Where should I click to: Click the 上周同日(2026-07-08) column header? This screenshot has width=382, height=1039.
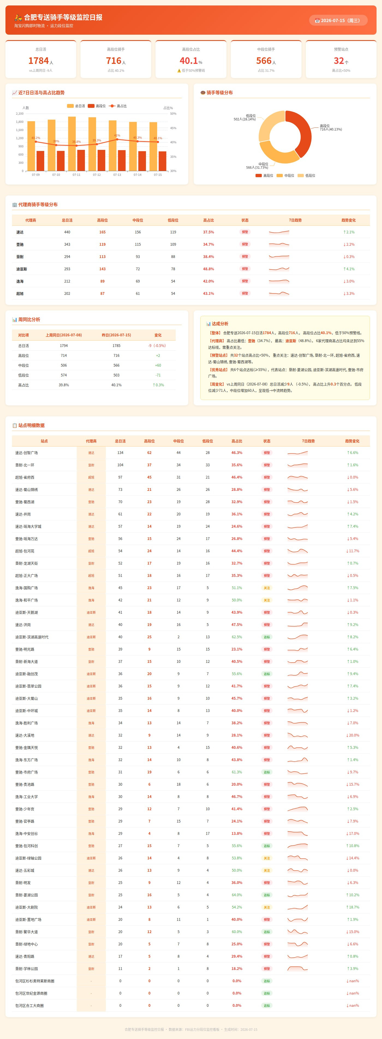pos(64,335)
